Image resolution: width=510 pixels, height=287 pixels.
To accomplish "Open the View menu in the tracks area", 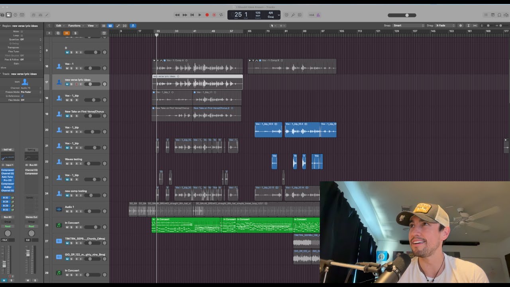I will point(92,26).
